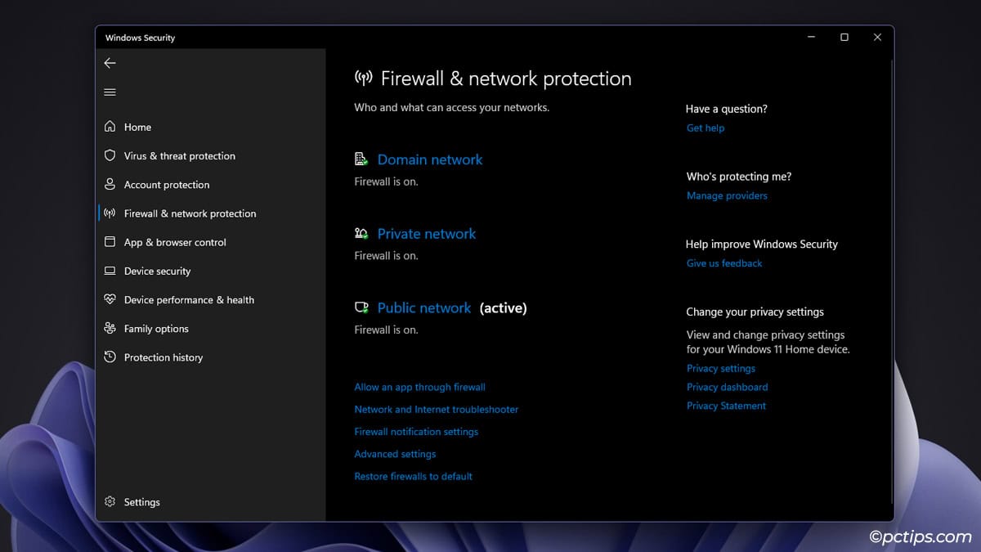Open Privacy settings link

point(721,369)
